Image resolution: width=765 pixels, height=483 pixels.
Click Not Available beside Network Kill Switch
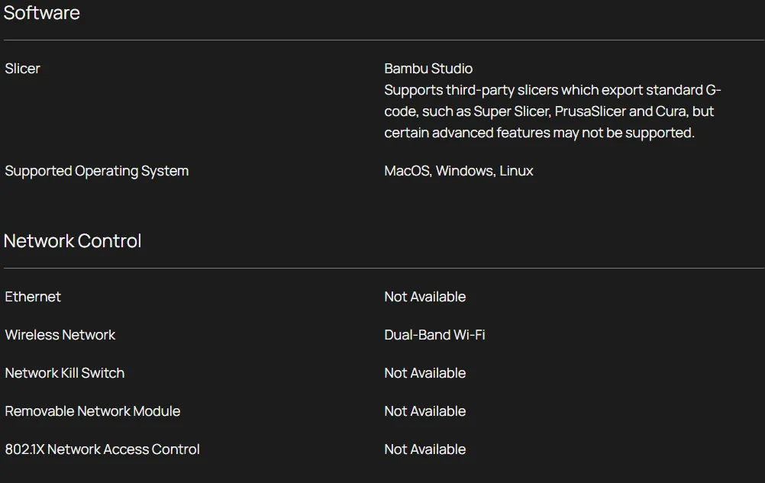point(425,373)
